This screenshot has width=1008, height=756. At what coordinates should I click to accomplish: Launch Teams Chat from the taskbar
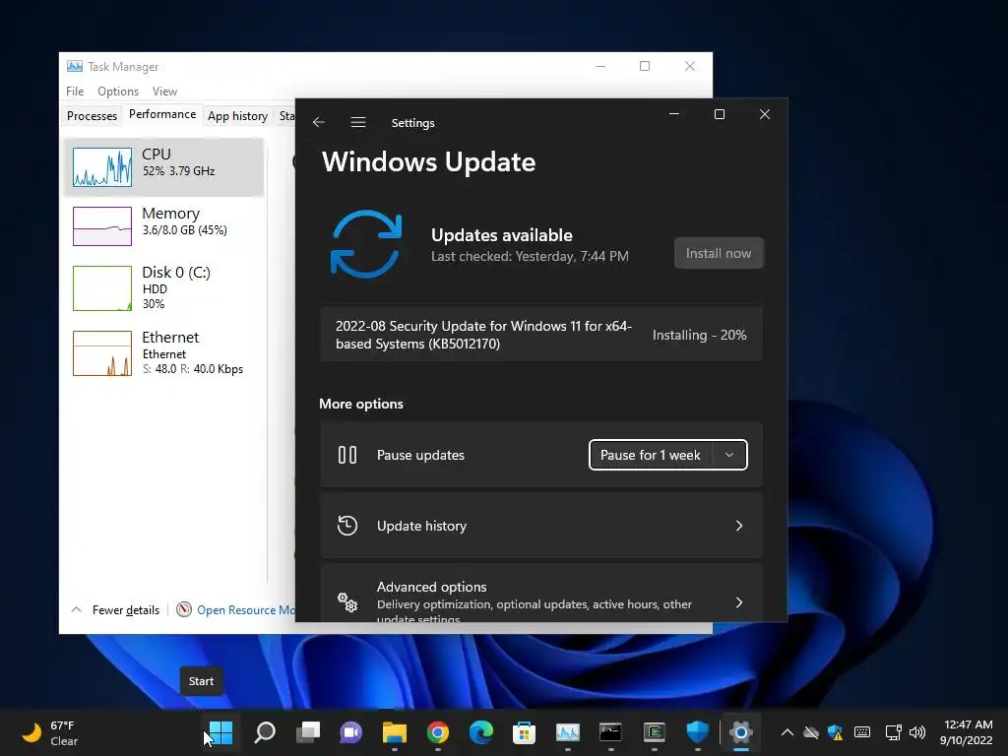351,732
